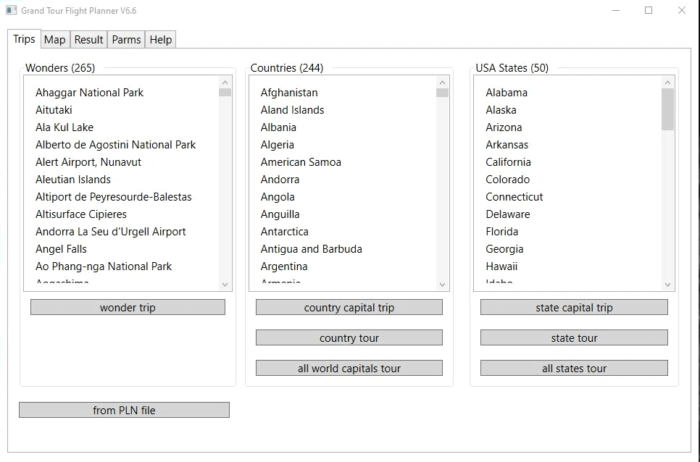Select Argentina from Countries list
Screen dimensions: 700x462
click(x=284, y=266)
